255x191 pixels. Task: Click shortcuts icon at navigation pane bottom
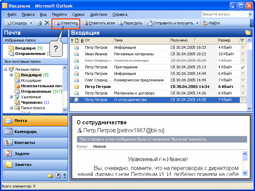pyautogui.click(x=57, y=176)
